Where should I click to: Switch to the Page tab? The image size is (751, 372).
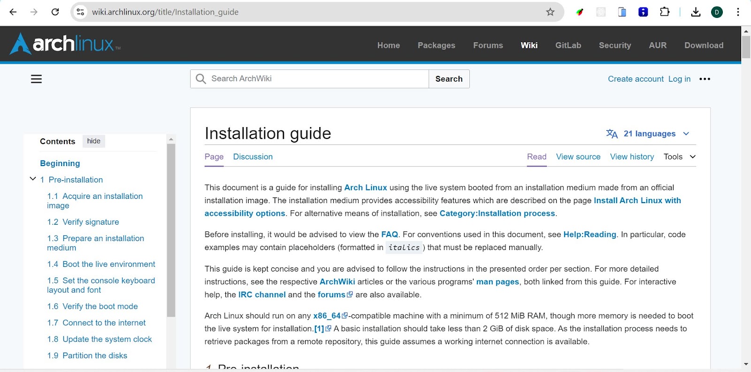point(214,157)
